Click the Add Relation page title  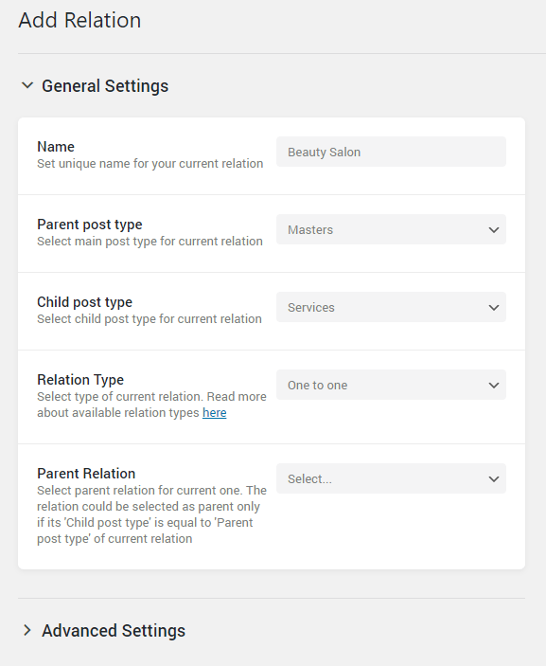click(79, 20)
